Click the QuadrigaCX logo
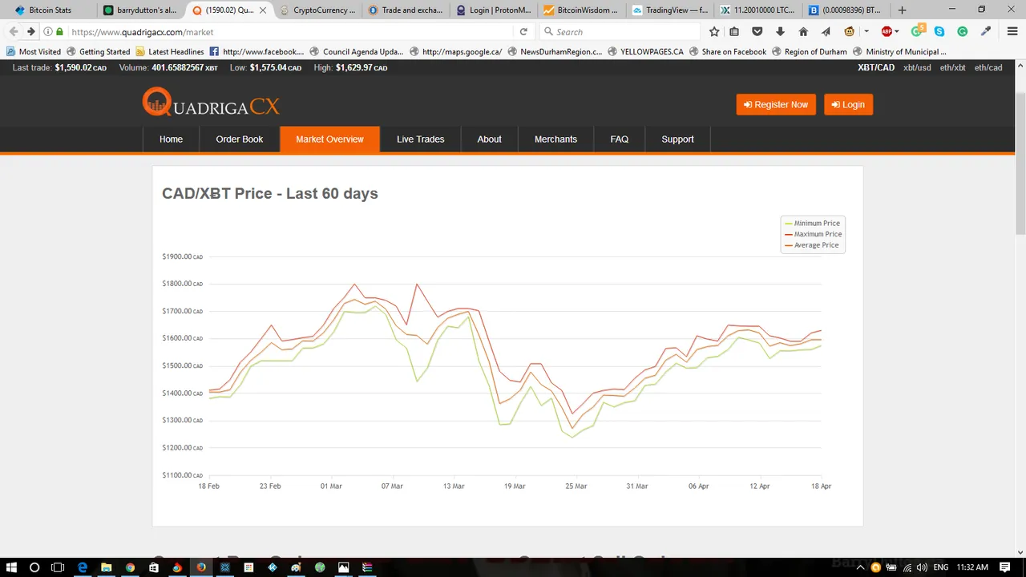The width and height of the screenshot is (1026, 577). 211,103
